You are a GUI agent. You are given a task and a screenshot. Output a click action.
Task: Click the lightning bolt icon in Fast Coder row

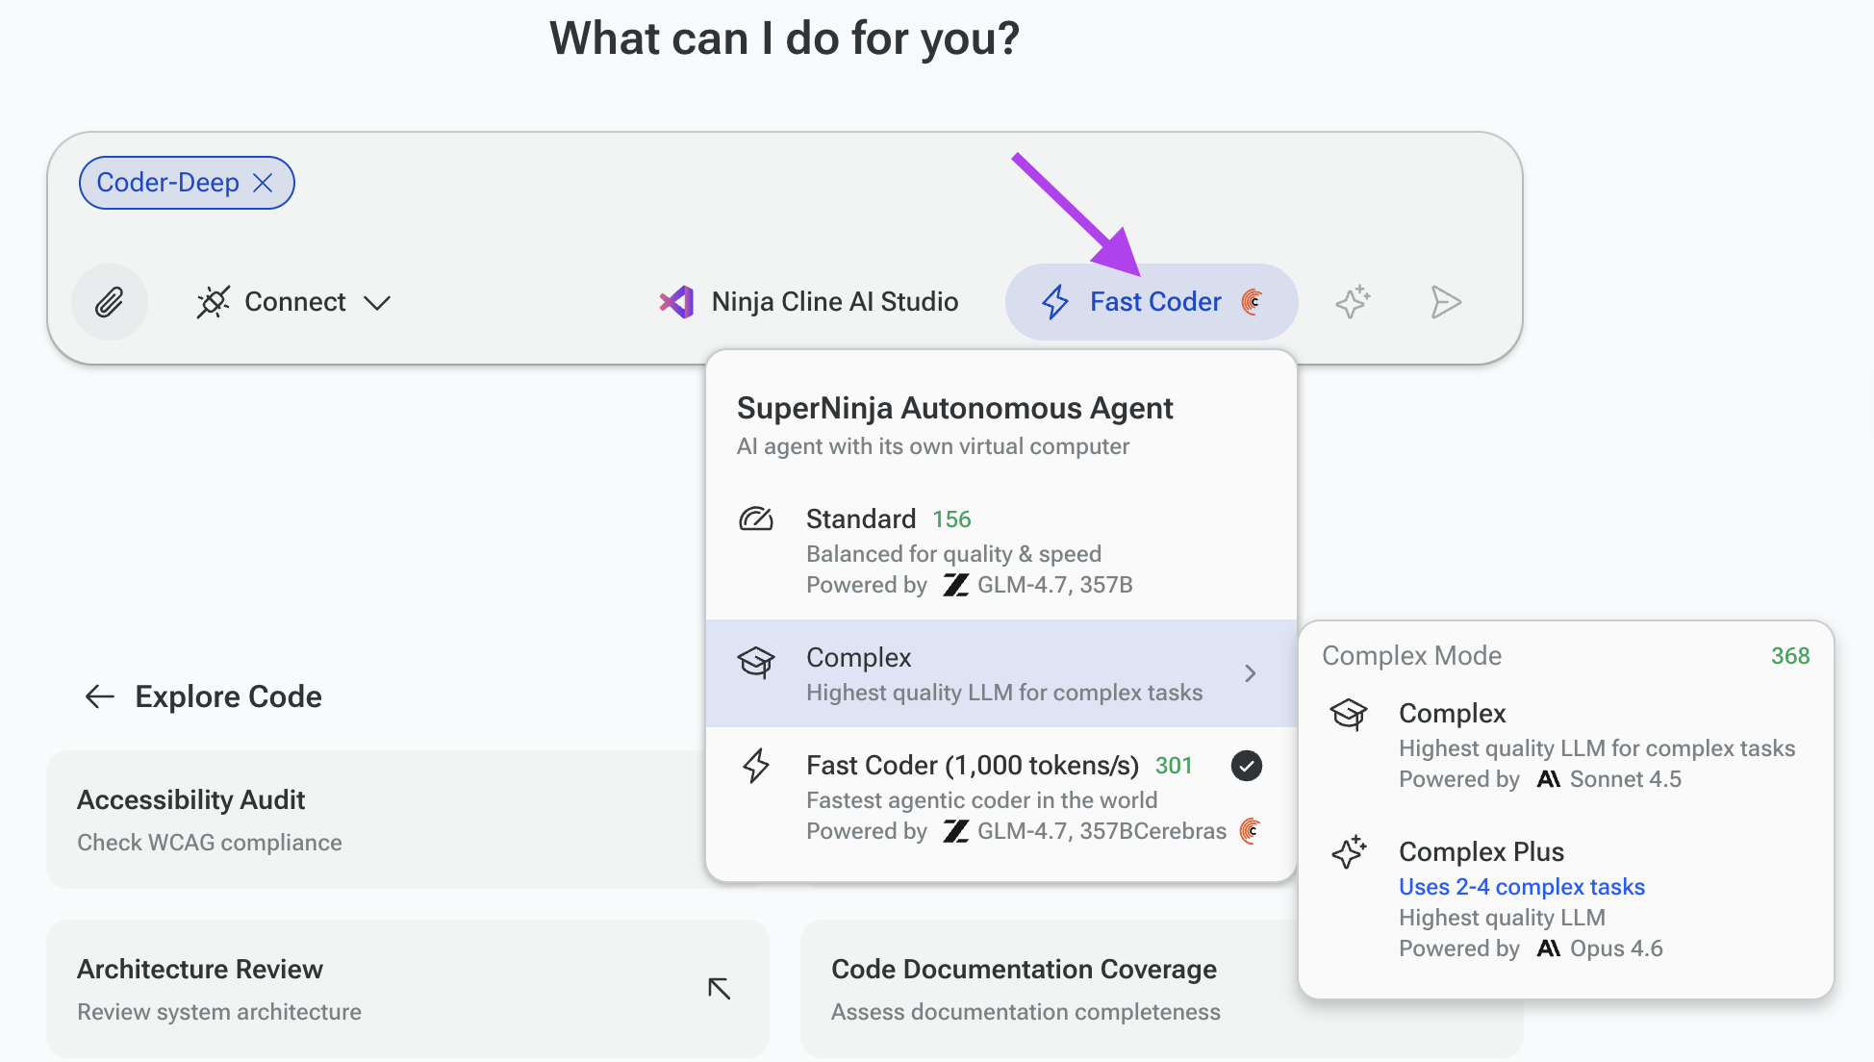(756, 766)
